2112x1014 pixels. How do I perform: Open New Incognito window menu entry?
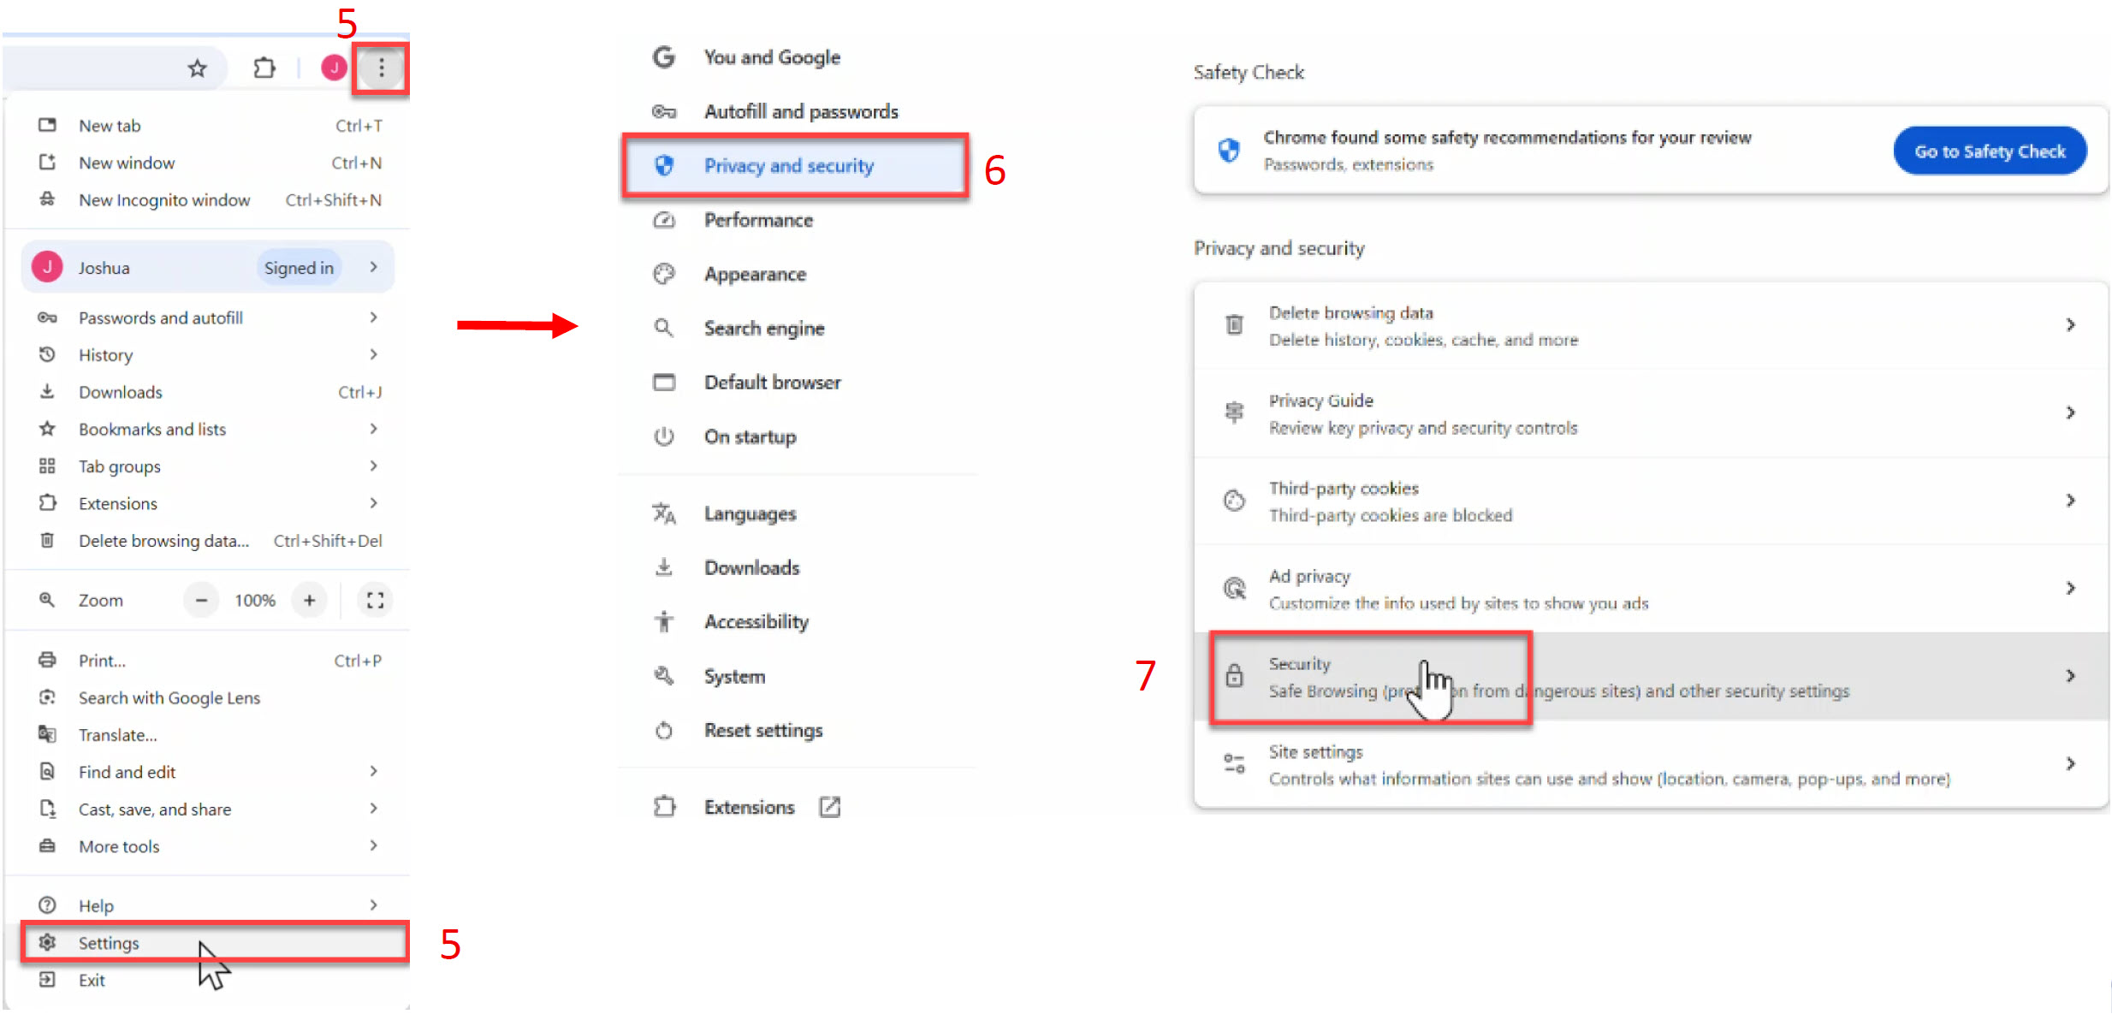[164, 200]
